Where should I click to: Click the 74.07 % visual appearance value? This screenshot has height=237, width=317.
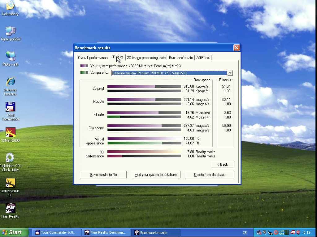pyautogui.click(x=192, y=143)
